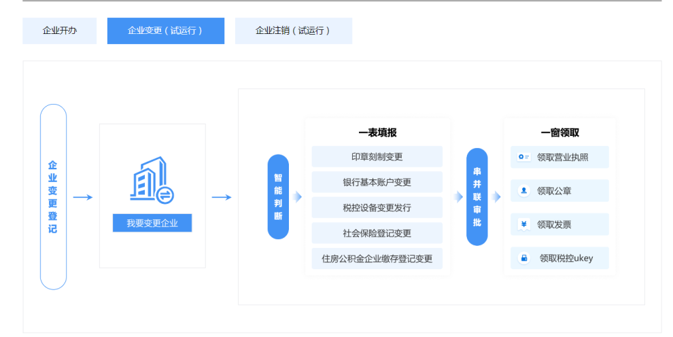The height and width of the screenshot is (337, 673).
Task: Click chevron right of 串并联审批
Action: pos(496,197)
